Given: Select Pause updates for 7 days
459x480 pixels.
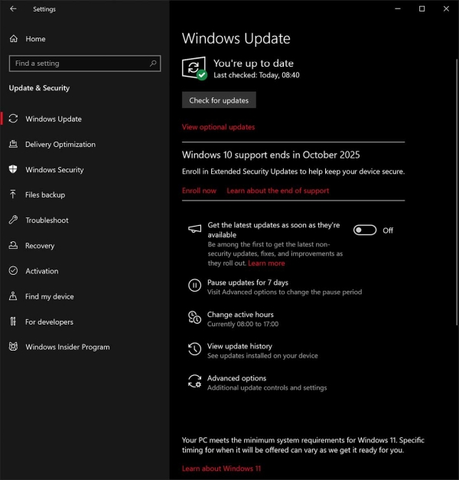Looking at the screenshot, I should click(248, 282).
